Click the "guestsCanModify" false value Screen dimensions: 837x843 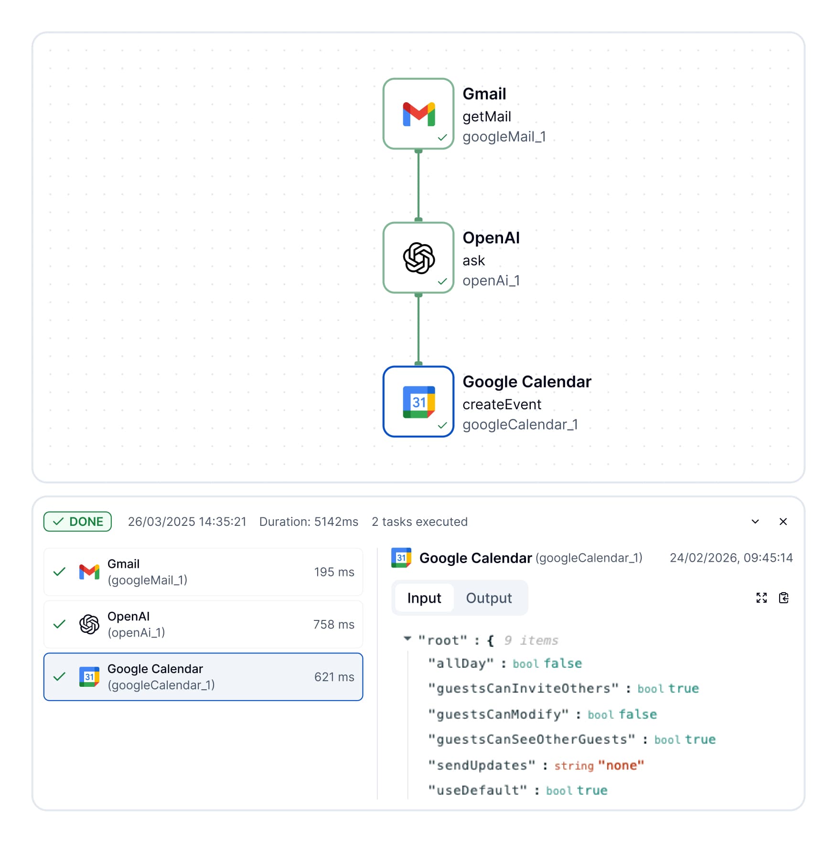(637, 714)
